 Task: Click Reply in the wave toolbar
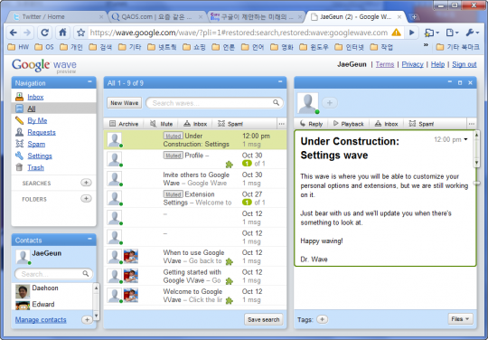tap(311, 124)
